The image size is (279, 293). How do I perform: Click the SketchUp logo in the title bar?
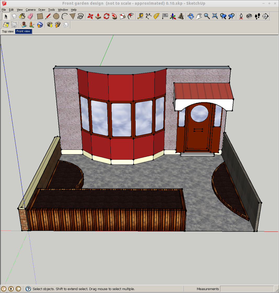tap(4, 3)
